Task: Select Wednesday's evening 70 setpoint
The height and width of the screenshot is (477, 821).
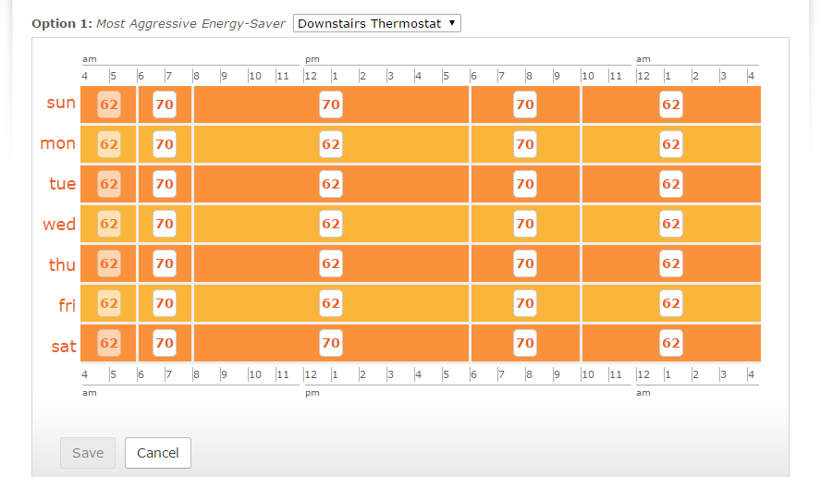Action: coord(525,224)
